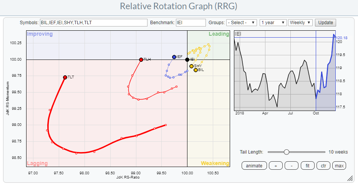Select the SHY yellow data point
This screenshot has width=358, height=187.
pos(191,66)
